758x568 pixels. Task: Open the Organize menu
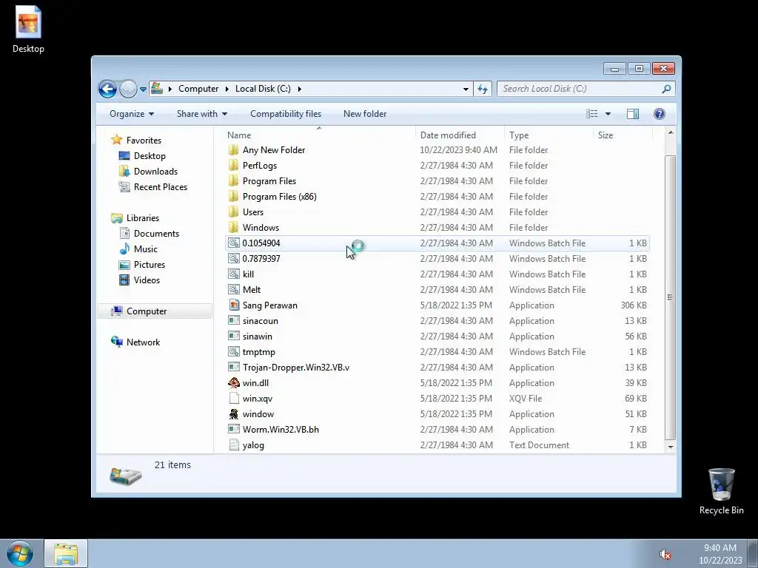coord(132,114)
